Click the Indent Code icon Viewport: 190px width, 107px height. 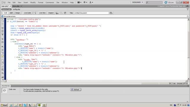(x=3, y=77)
